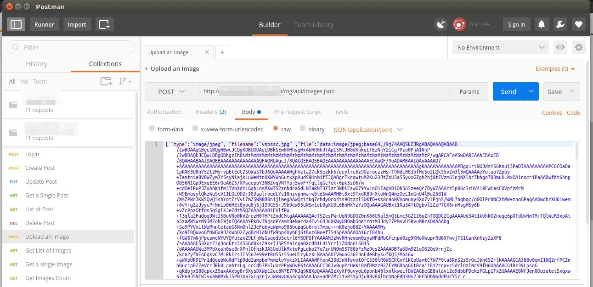Open the Get a Single Post request
Image resolution: width=593 pixels, height=287 pixels.
[x=68, y=195]
